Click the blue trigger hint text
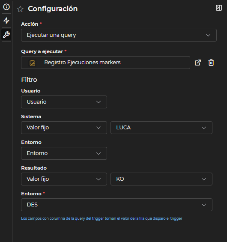Image resolution: width=227 pixels, height=242 pixels. pyautogui.click(x=102, y=218)
